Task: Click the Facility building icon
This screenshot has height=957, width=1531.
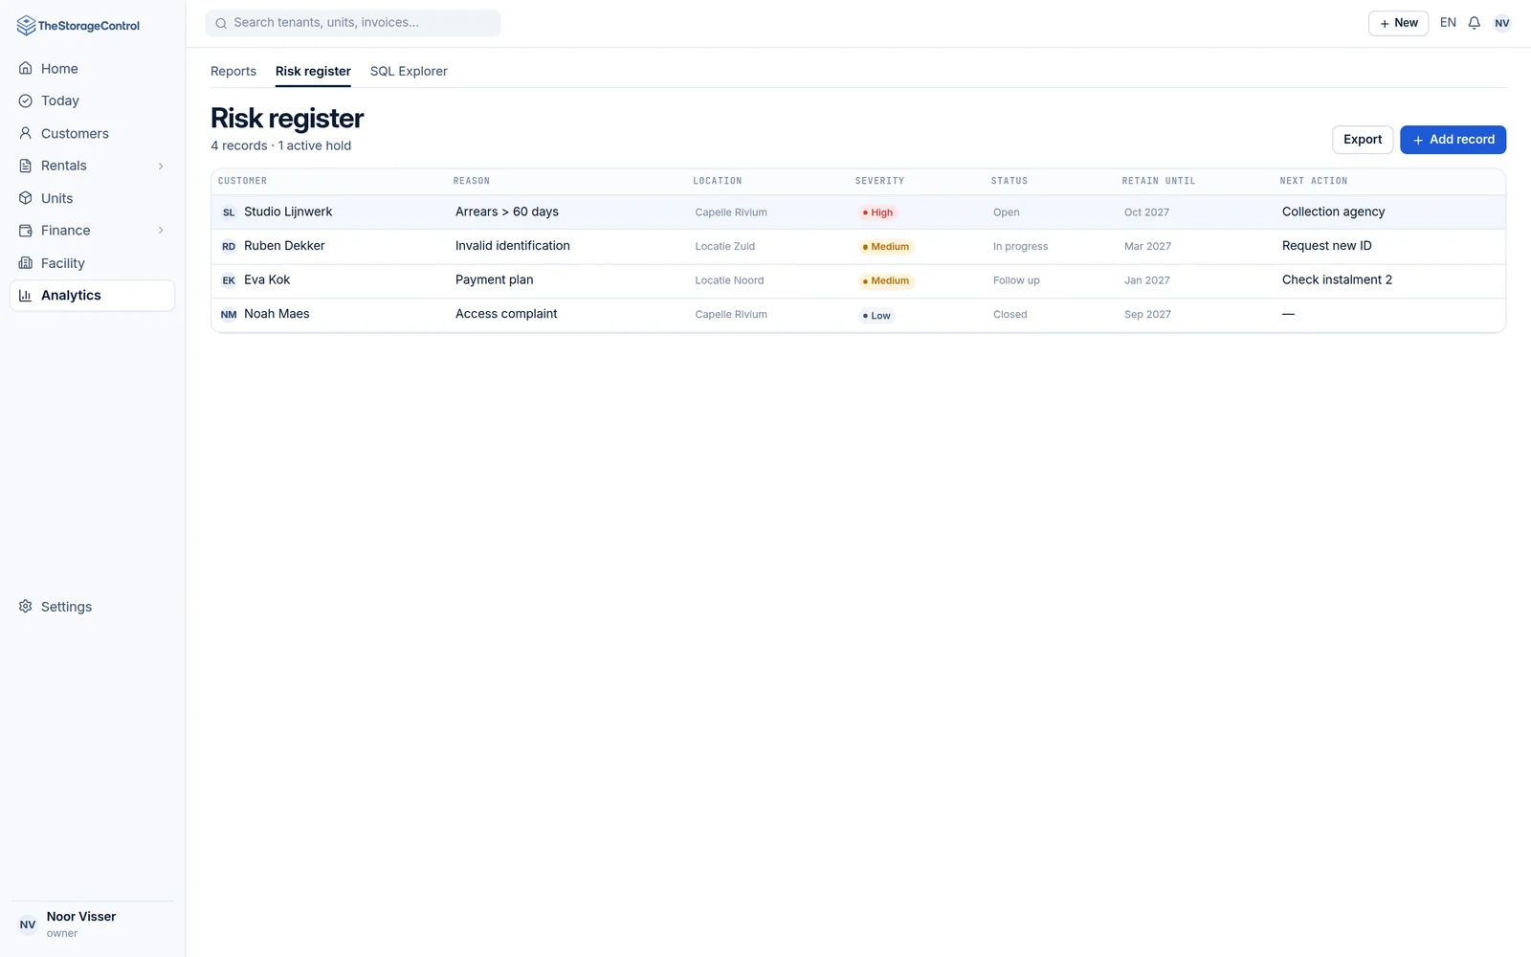Action: click(x=26, y=263)
